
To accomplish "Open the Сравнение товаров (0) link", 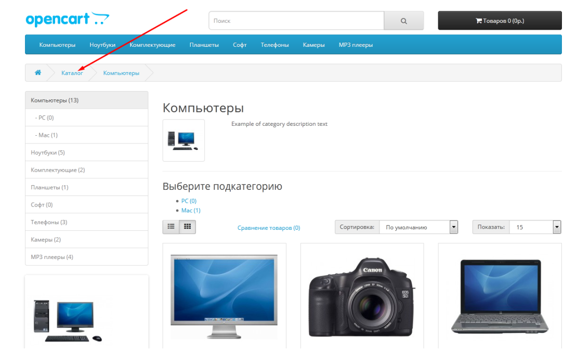I will 268,228.
